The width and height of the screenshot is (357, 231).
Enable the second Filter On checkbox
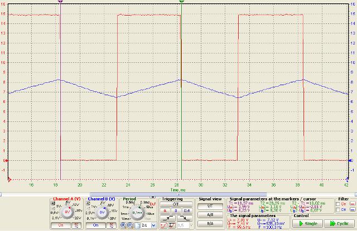pos(338,210)
